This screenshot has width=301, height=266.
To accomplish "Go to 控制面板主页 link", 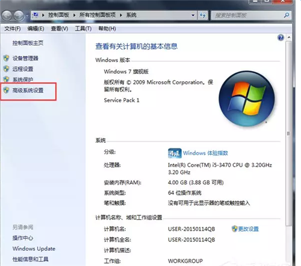I will click(28, 43).
